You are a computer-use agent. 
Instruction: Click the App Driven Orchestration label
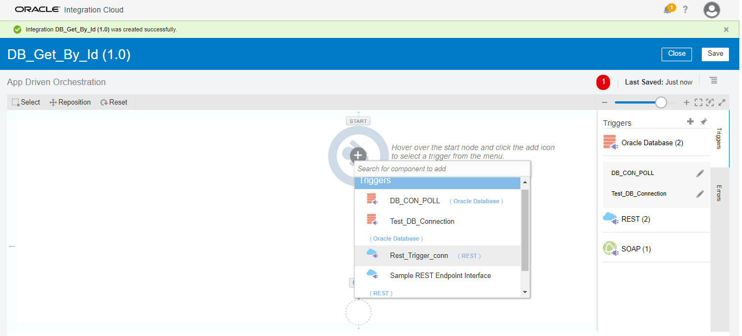point(56,82)
